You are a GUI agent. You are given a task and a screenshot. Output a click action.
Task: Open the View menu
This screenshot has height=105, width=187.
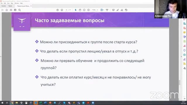click(x=8, y=3)
